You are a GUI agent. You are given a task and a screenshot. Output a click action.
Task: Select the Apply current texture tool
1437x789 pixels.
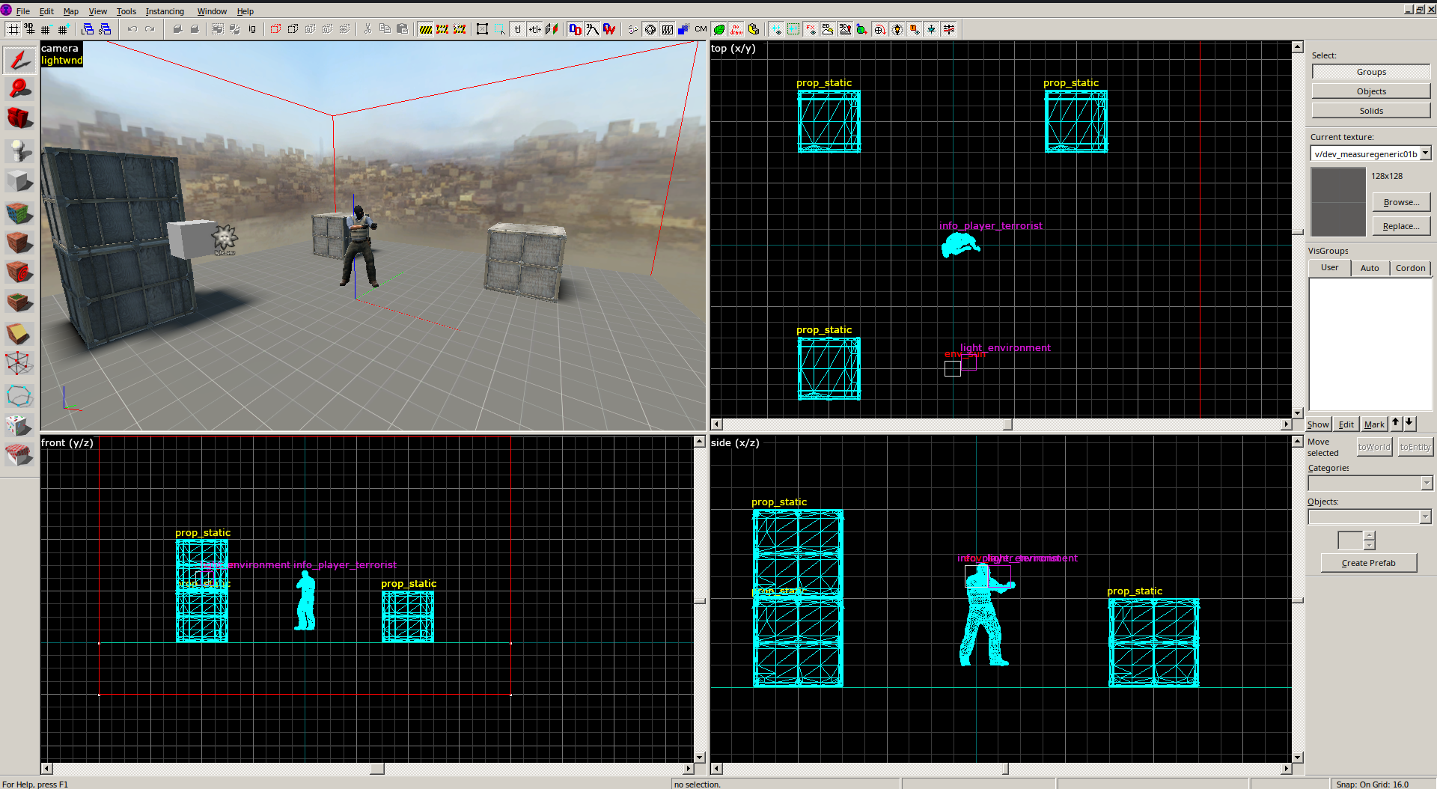[x=19, y=242]
